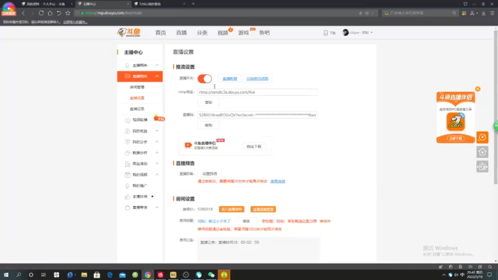
Task: Expand the 我的公会 section chevron
Action: (157, 142)
